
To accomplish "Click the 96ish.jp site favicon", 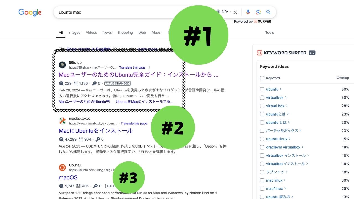I will coord(62,65).
